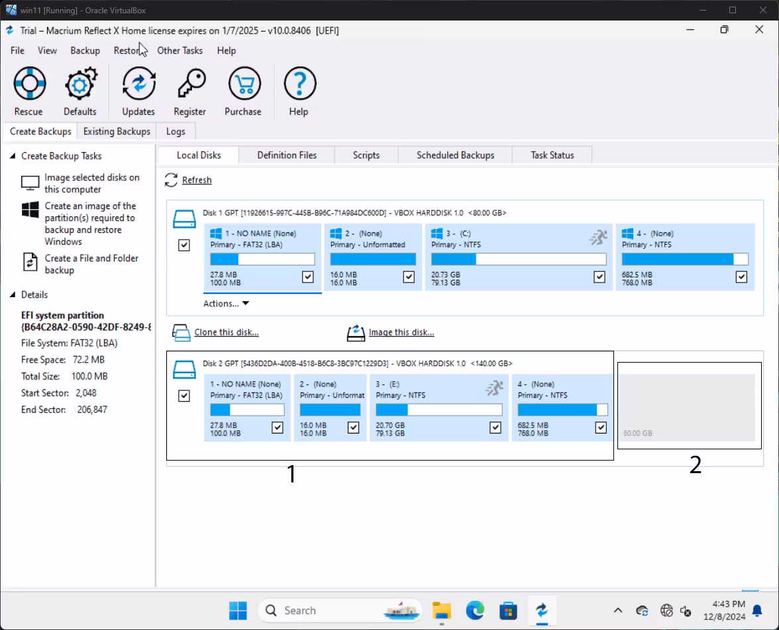Open the Purchase cart icon

pyautogui.click(x=244, y=83)
